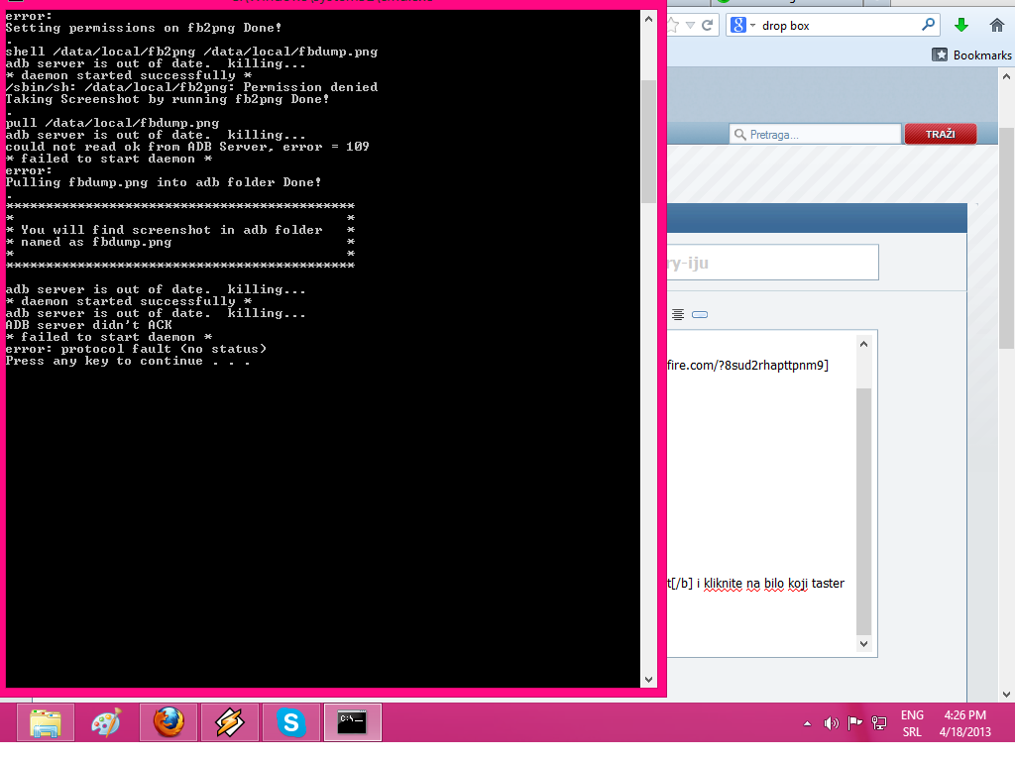Click the magnifier search button in Firefox
Viewport: 1015px width, 761px height.
[x=928, y=25]
